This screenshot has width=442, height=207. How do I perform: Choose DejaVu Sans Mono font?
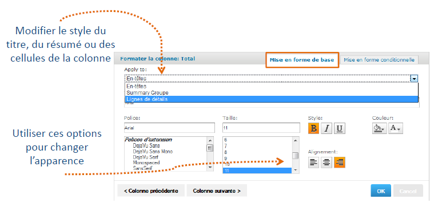(x=153, y=151)
